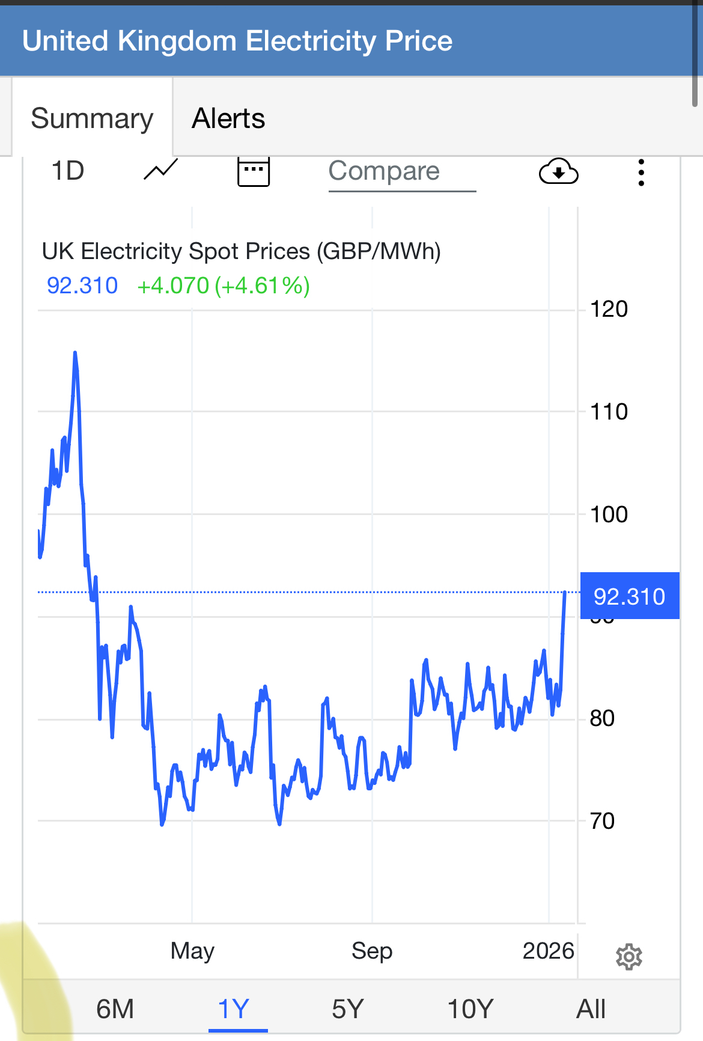Click the Sep label on time axis
The width and height of the screenshot is (703, 1041).
(372, 951)
